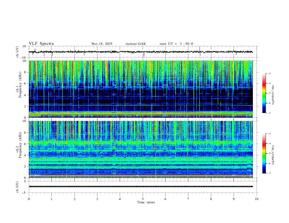Click the "-3" tick on ch.2 color bar
Image resolution: width=289 pixels, height=223 pixels.
click(269, 134)
